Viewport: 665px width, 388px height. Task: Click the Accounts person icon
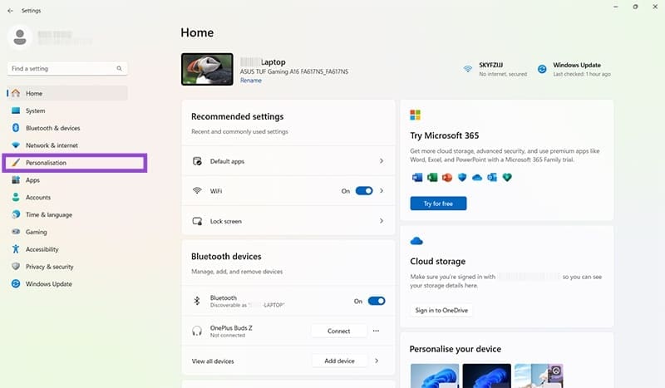point(16,197)
